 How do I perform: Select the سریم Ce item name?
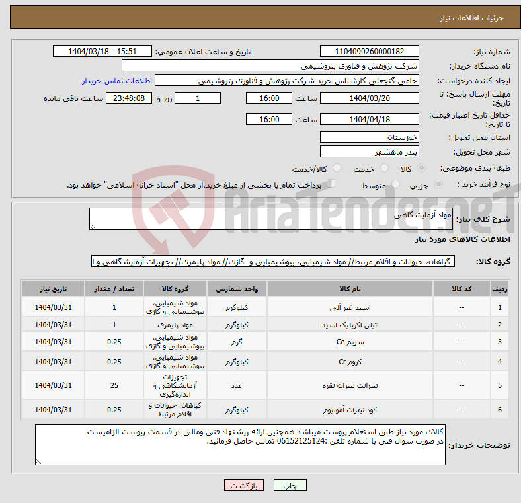coord(350,342)
